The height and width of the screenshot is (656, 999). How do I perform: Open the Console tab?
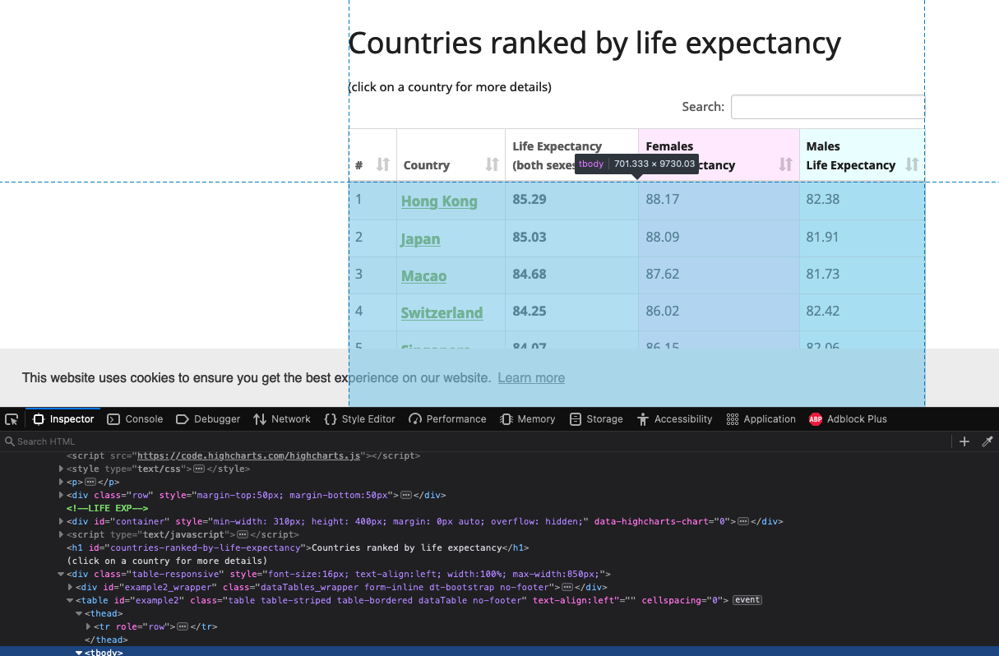[x=136, y=419]
